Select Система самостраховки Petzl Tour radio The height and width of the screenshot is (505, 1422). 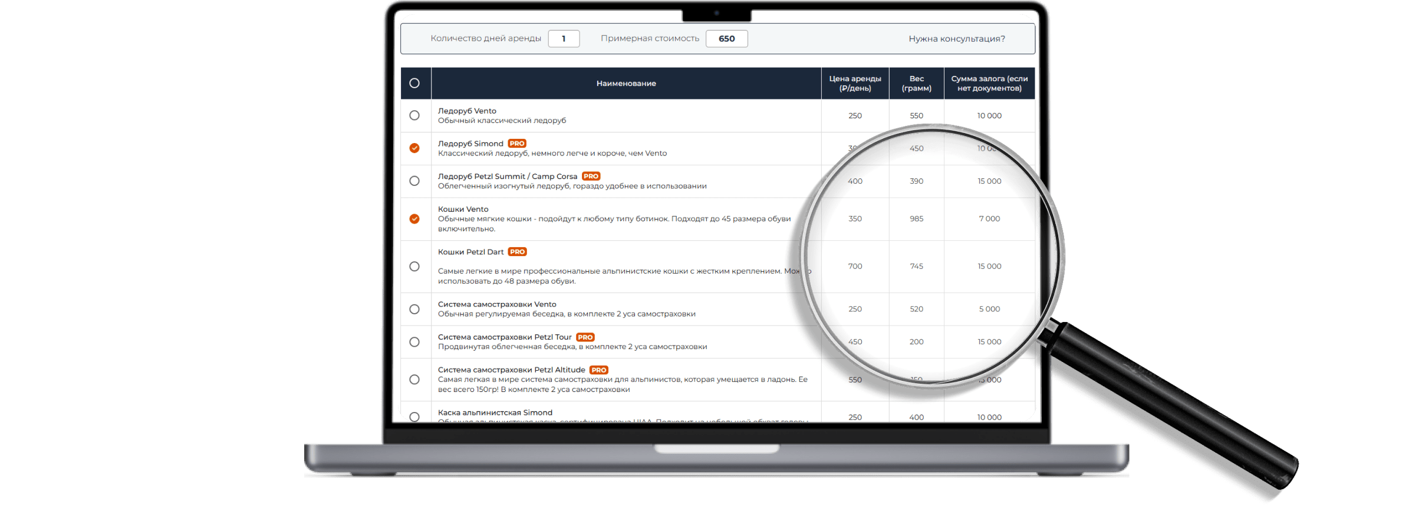pos(414,342)
